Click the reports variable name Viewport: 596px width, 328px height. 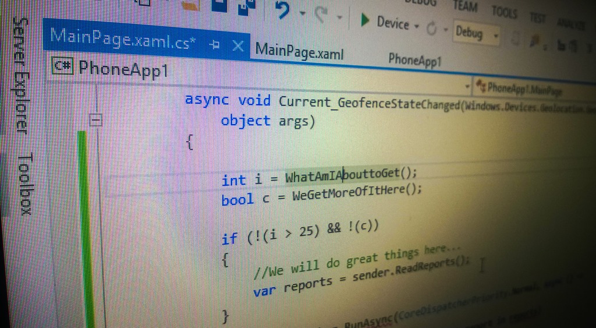pos(308,284)
